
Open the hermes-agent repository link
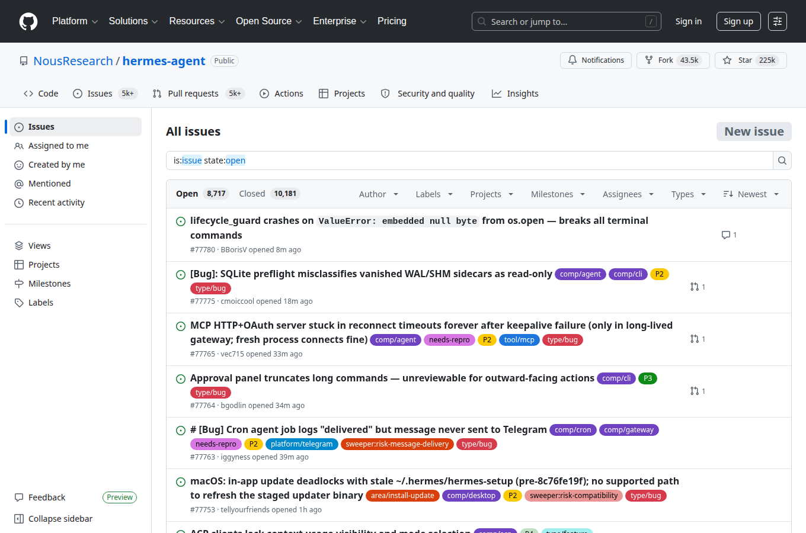coord(164,61)
